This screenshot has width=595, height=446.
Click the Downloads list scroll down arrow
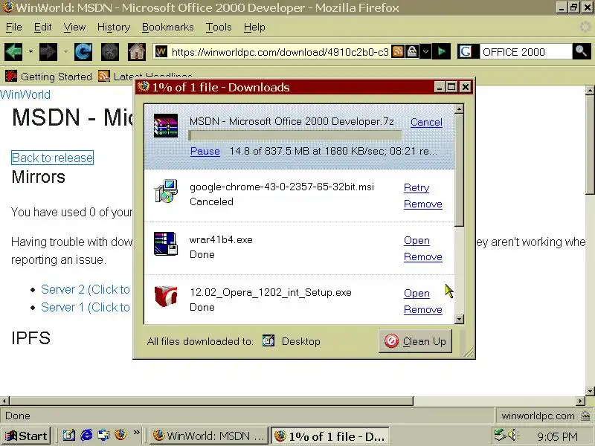[x=459, y=319]
